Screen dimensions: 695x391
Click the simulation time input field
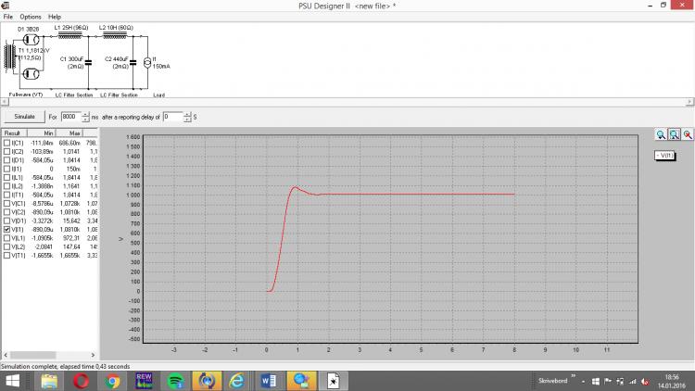coord(71,117)
